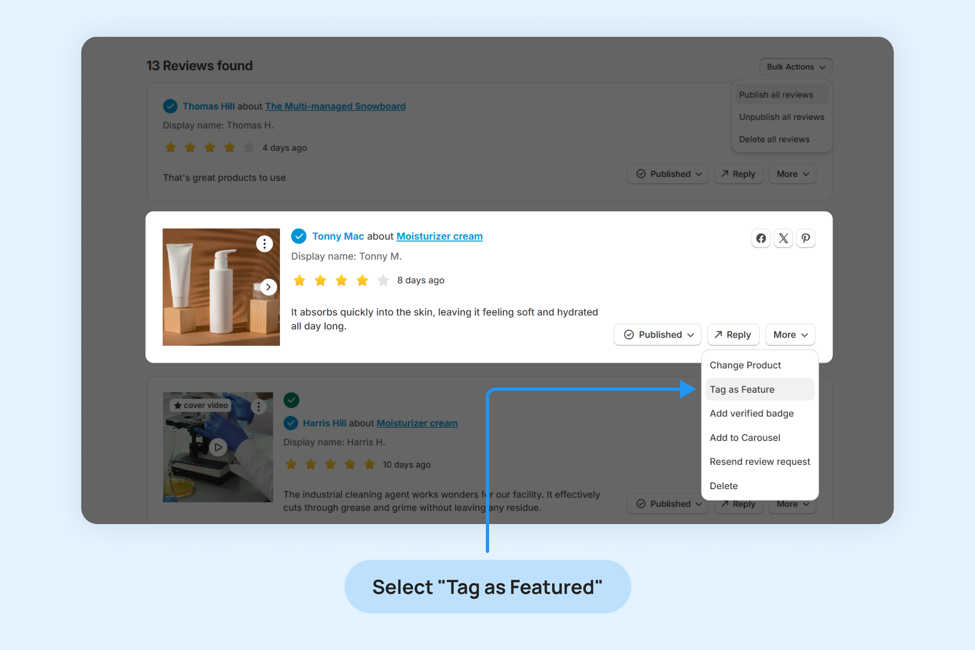Select Publish all reviews bulk option

tap(776, 95)
